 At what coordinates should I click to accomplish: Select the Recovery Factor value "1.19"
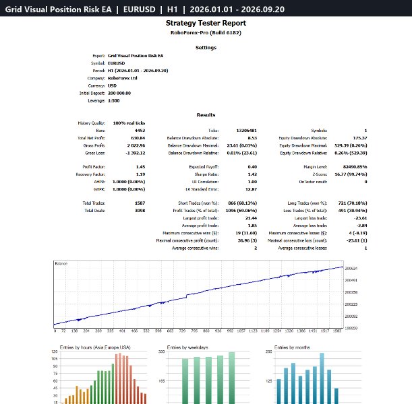point(140,174)
